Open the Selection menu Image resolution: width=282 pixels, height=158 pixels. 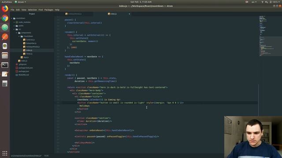pyautogui.click(x=32, y=10)
